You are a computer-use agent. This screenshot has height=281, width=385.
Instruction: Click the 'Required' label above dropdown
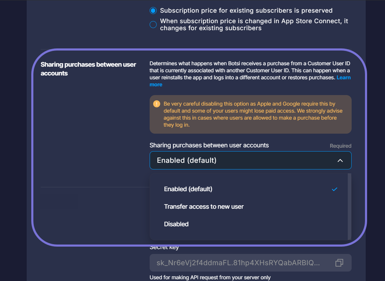[340, 146]
